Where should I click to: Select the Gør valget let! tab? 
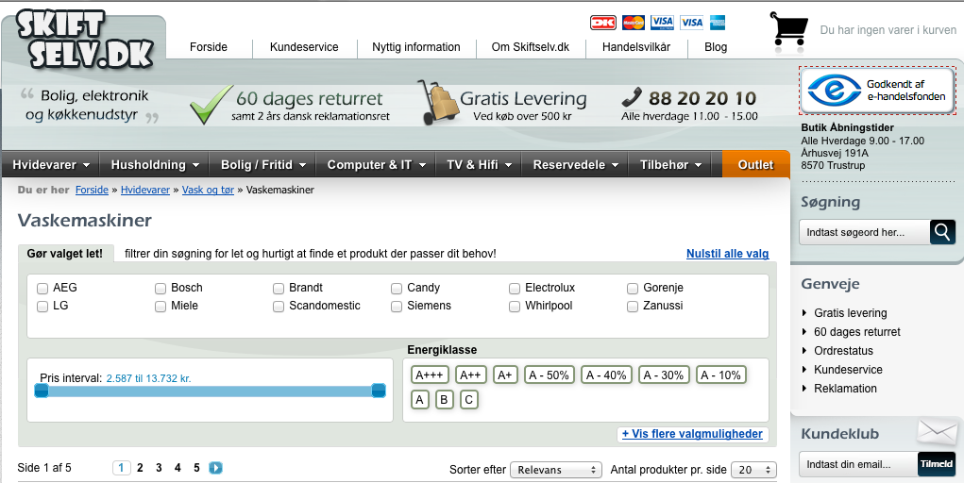coord(65,254)
